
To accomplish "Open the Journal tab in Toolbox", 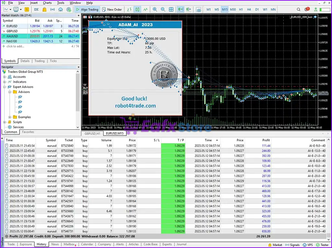I will coord(182,244).
